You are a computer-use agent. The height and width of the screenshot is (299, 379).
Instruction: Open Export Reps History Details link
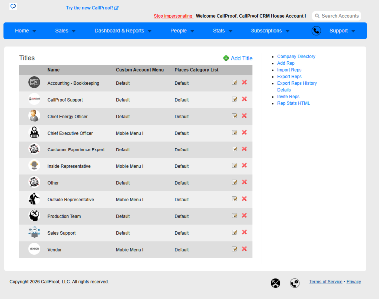297,86
